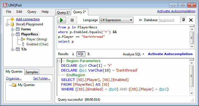
Task: Click the Enabled column icon
Action: click(23, 44)
